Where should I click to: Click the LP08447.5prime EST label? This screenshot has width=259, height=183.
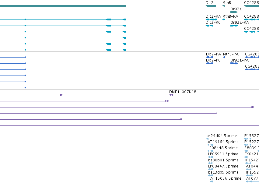click(223, 166)
